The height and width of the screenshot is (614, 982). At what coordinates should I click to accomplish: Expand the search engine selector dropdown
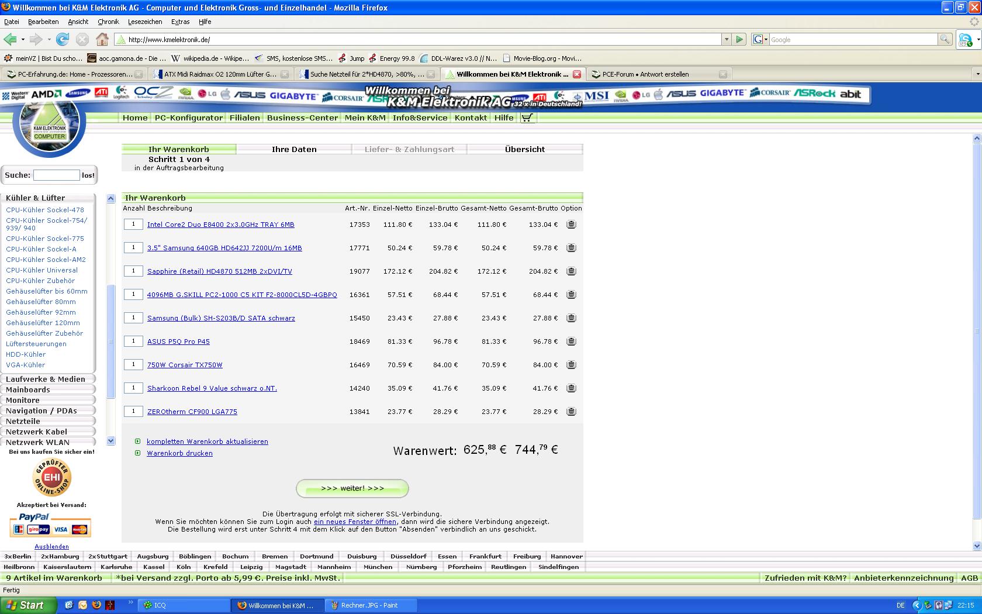coord(760,39)
